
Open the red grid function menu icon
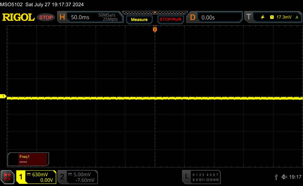7,177
